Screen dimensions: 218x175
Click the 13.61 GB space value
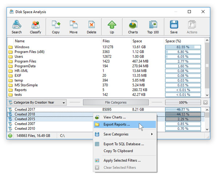(x=139, y=47)
